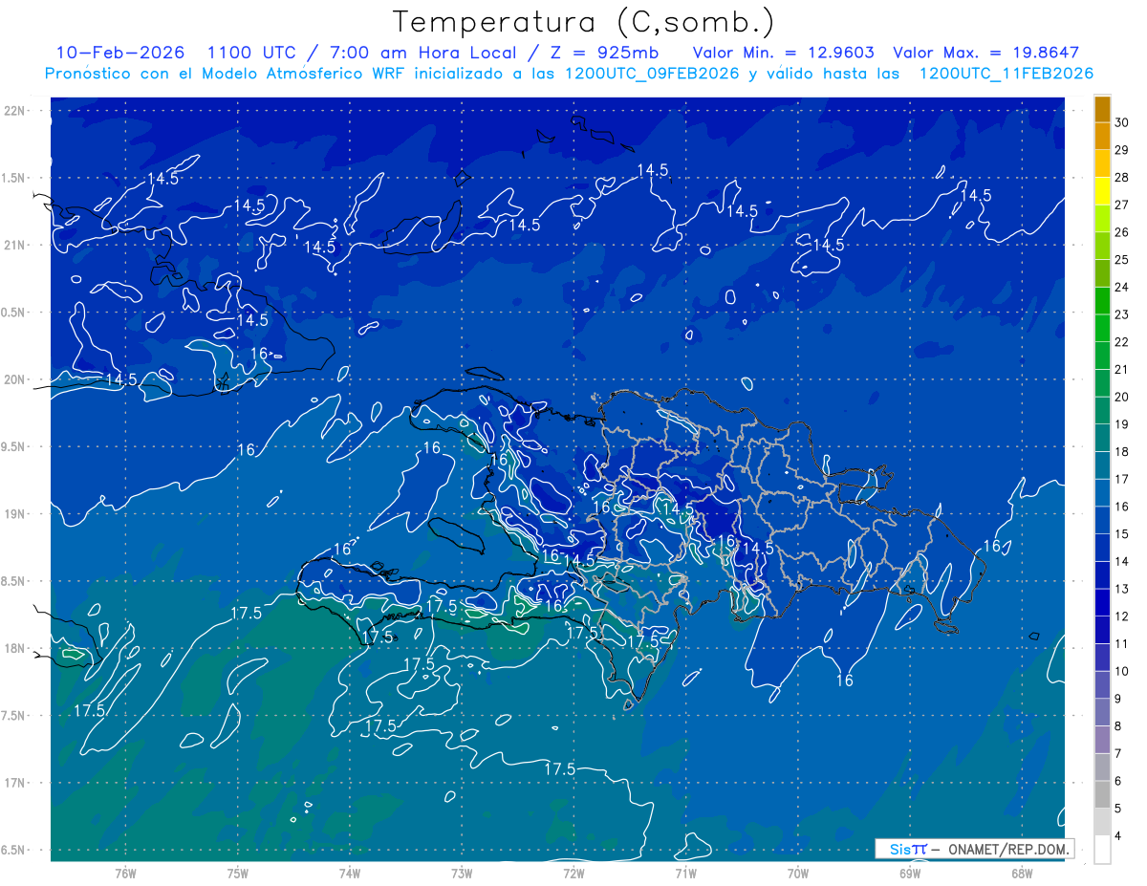The image size is (1147, 886).
Task: Pick the yellow swatch between 27 and 28
Action: tap(1102, 191)
